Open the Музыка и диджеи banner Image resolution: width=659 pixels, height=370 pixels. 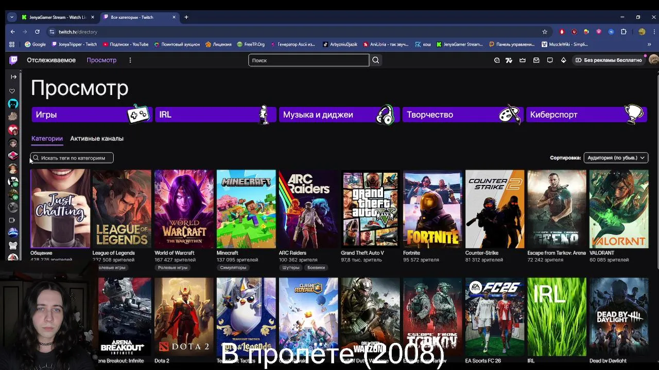point(338,115)
